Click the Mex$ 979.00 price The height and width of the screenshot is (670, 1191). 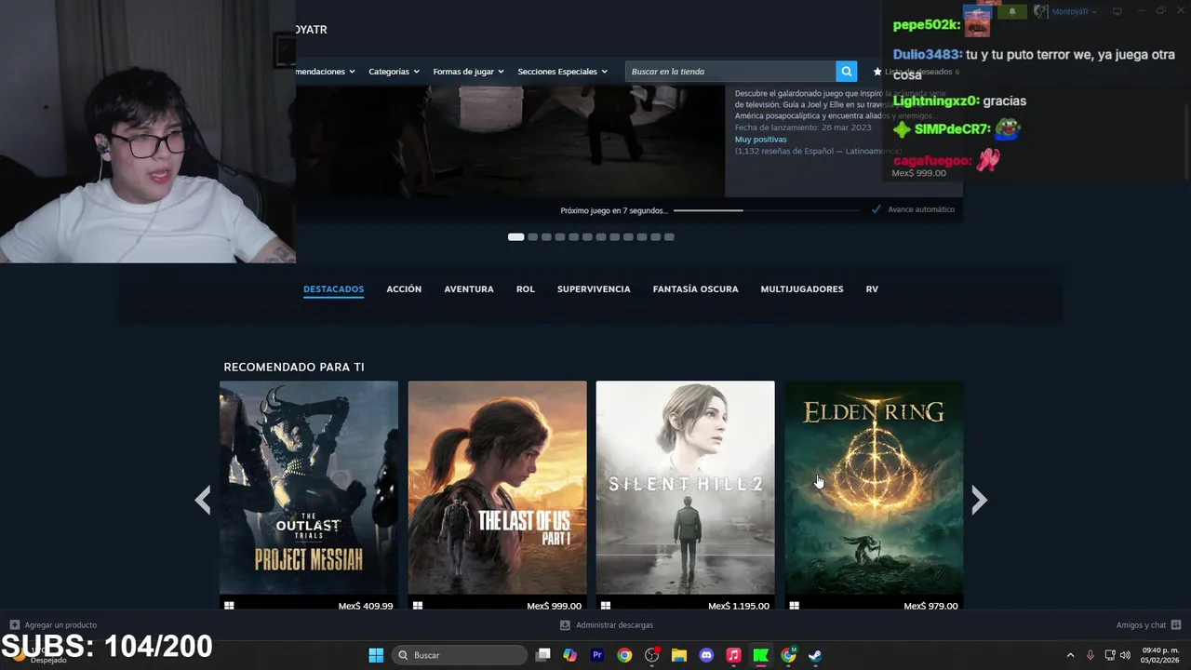(x=930, y=606)
